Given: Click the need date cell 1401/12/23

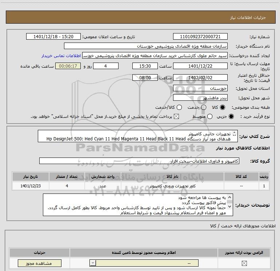Looking at the screenshot, I should 31,186.
